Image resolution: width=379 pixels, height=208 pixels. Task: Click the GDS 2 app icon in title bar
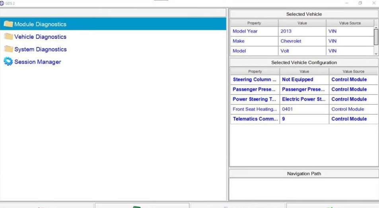[x=2, y=3]
